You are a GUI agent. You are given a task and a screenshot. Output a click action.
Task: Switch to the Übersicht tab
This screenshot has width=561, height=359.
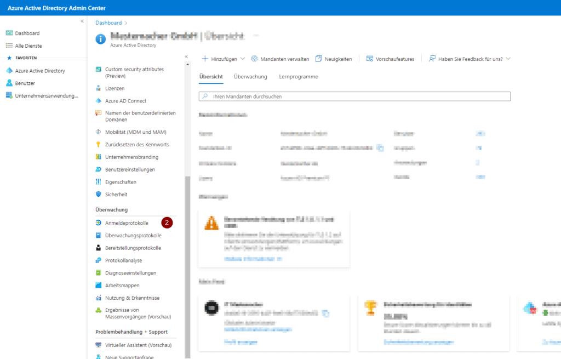click(211, 77)
